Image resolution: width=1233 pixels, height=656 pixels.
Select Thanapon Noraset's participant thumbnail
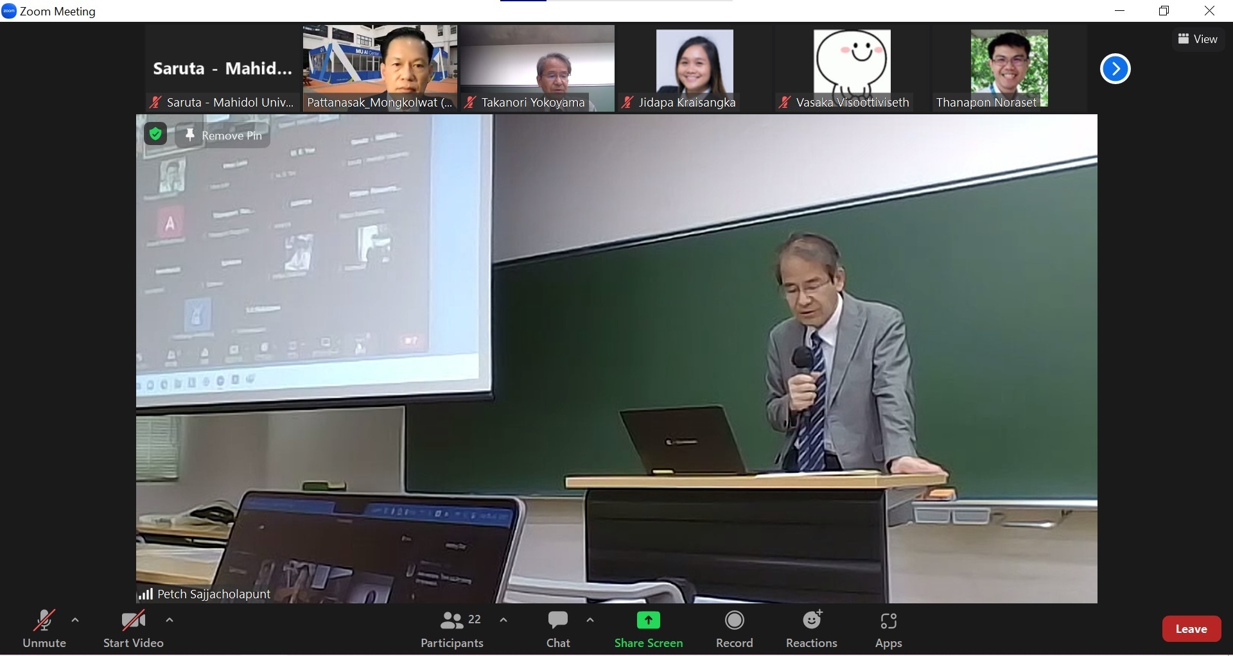pyautogui.click(x=1009, y=67)
